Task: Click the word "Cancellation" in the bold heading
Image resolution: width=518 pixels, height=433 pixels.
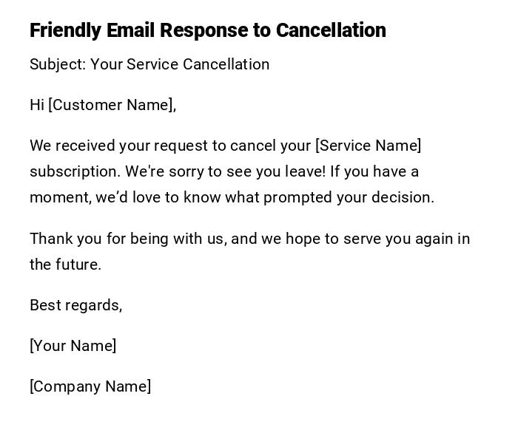Action: point(331,30)
